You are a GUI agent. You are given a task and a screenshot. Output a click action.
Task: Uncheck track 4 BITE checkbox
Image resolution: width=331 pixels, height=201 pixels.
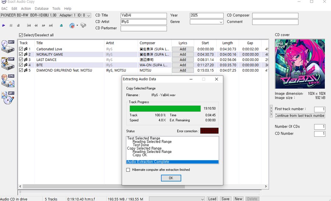coord(21,65)
